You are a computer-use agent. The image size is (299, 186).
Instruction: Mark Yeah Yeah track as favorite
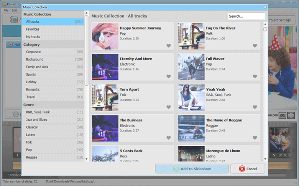pyautogui.click(x=255, y=107)
